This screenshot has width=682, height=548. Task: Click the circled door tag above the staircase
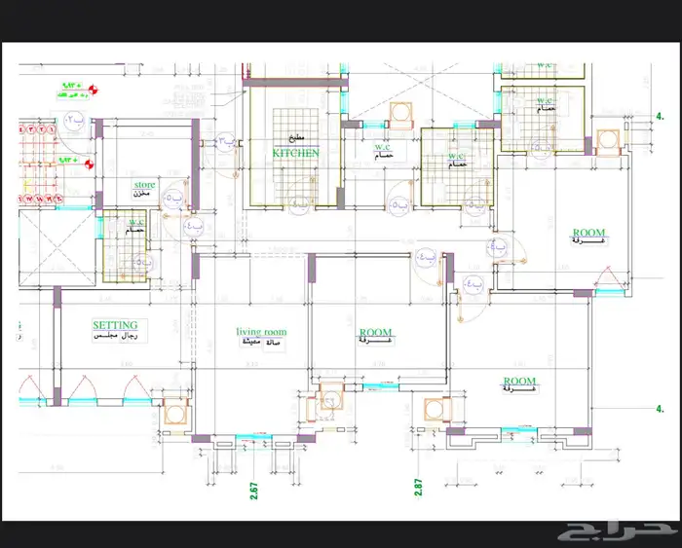click(x=75, y=120)
